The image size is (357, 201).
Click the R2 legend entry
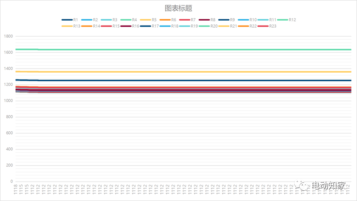coord(90,20)
